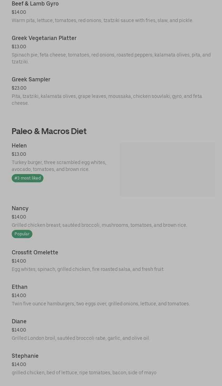
Task: Select the Helen menu item title
Action: [x=19, y=145]
